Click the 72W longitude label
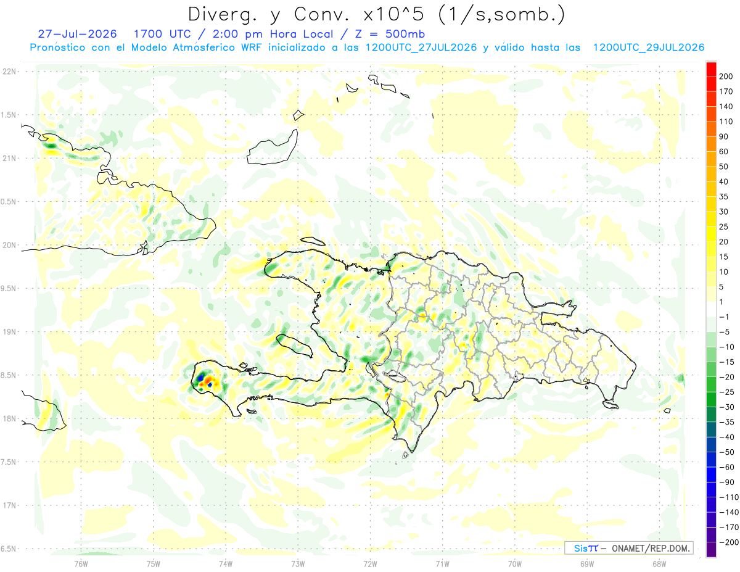Screen dimensions: 740x572 point(370,563)
